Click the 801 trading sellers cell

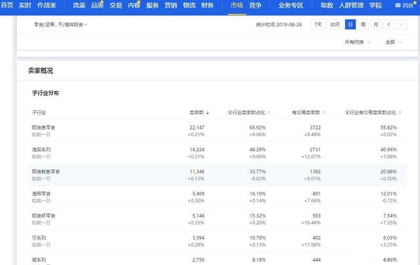316,193
